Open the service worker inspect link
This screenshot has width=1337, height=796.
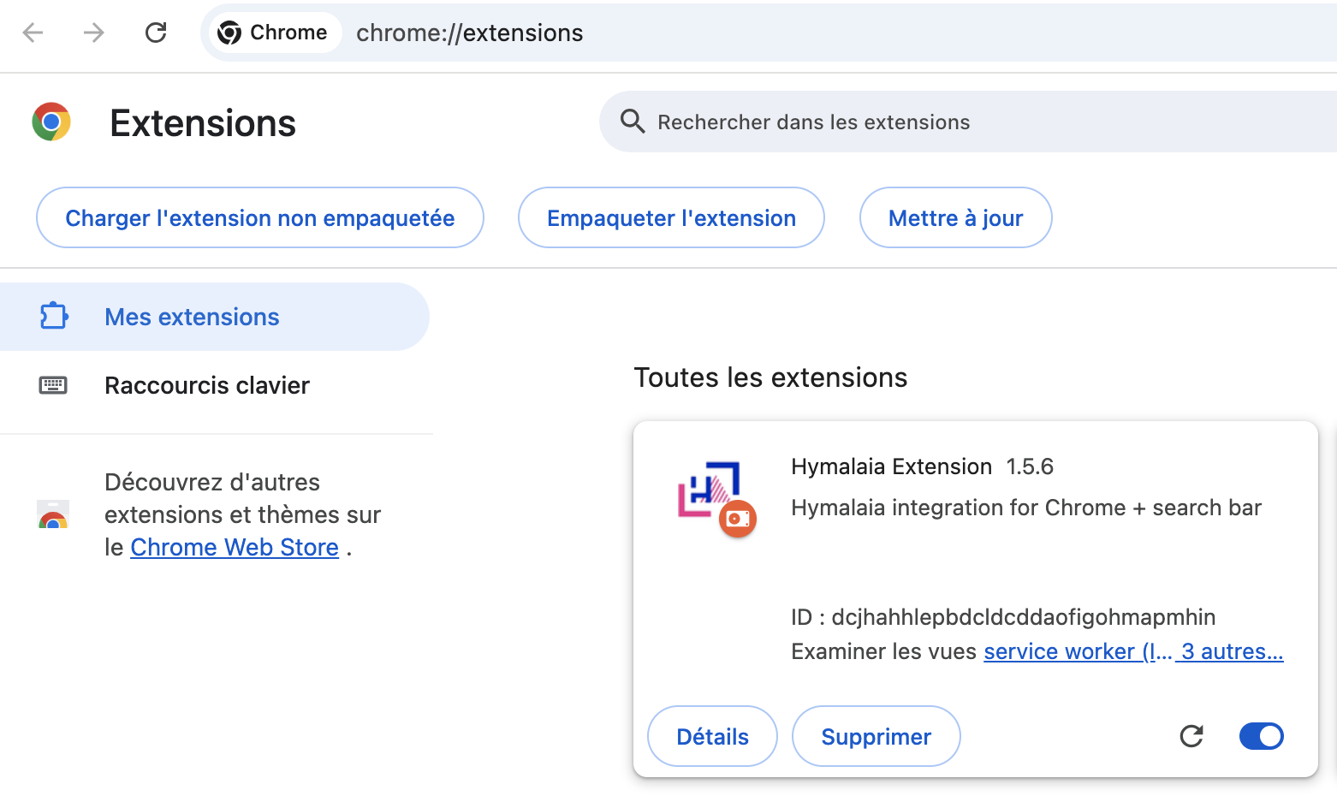pyautogui.click(x=1078, y=651)
